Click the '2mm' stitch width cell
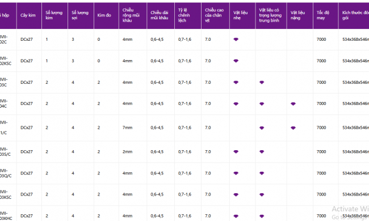Viewport: 369px width, 221px height. click(x=127, y=152)
